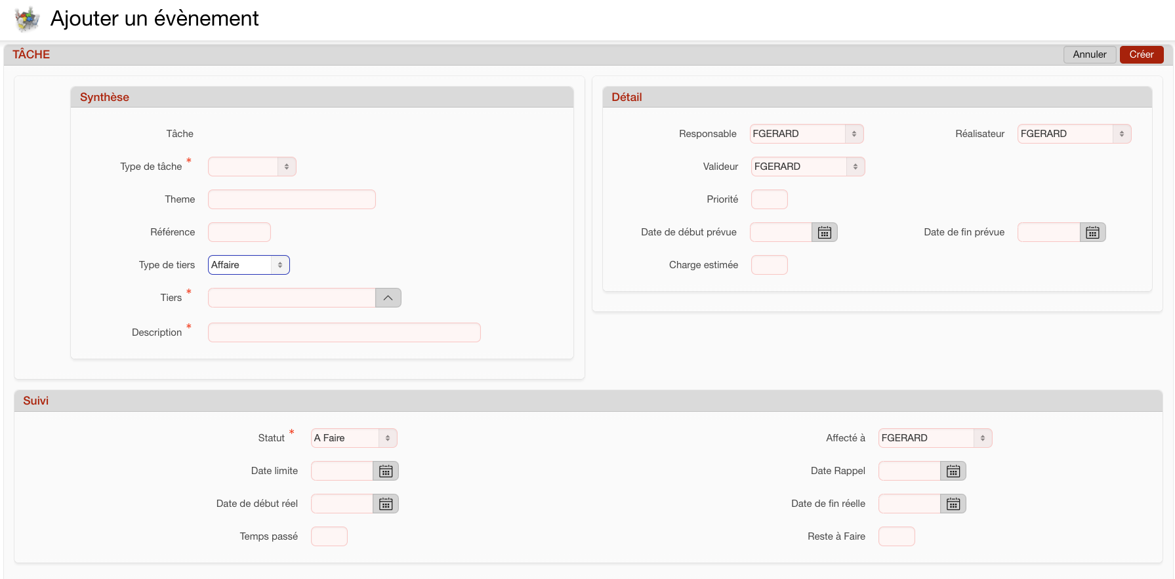The height and width of the screenshot is (579, 1175).
Task: Open the Date Rappel calendar picker
Action: pyautogui.click(x=953, y=471)
